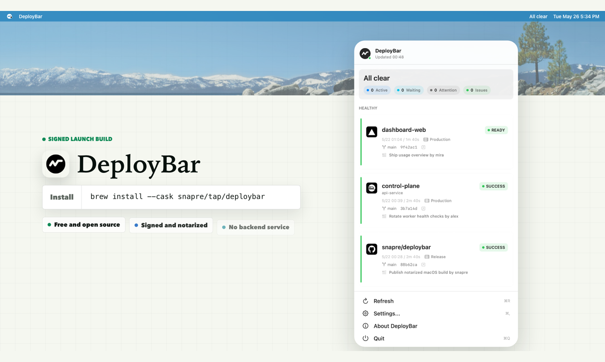
Task: Click the icon beside Rotate worker health checks
Action: pyautogui.click(x=384, y=216)
